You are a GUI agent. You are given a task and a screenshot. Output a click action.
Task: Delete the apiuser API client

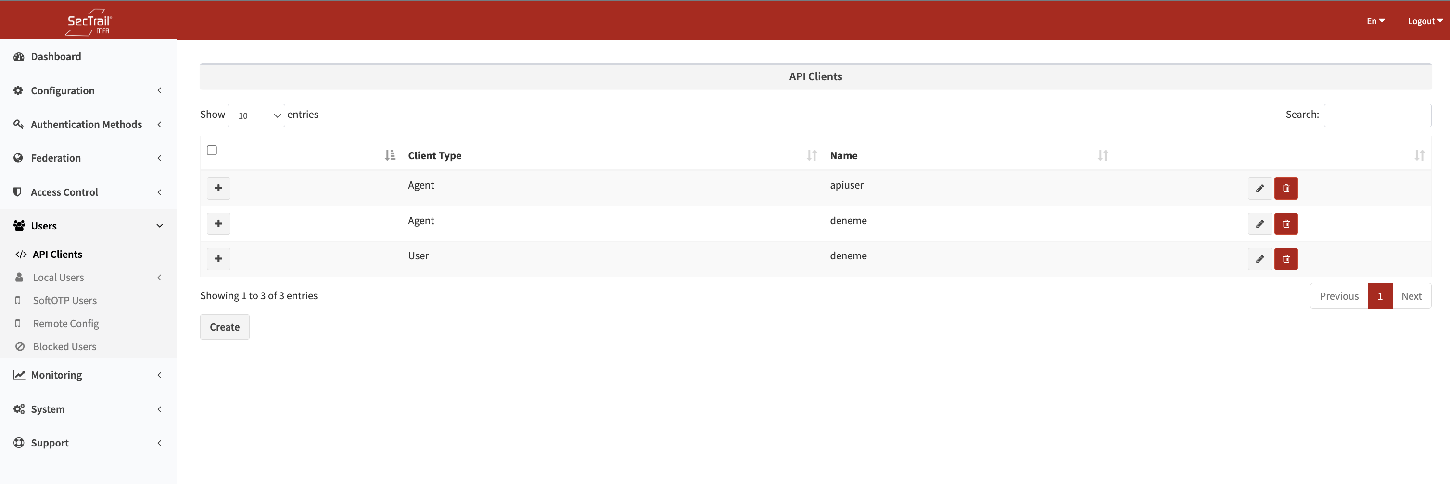[x=1285, y=189]
